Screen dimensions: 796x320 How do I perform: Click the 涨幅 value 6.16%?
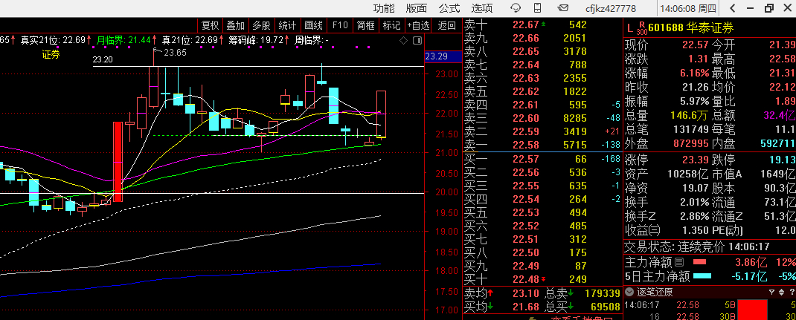[x=695, y=73]
